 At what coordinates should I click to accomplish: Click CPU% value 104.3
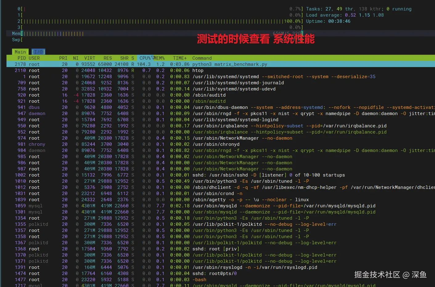144,64
